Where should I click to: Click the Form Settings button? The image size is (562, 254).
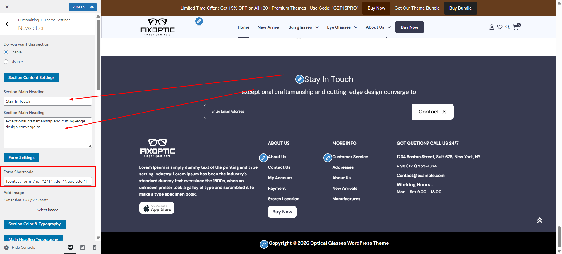[x=21, y=158]
